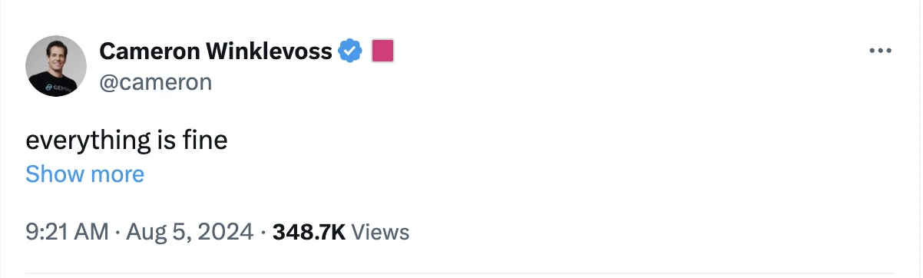Click the blue verified checkmark badge
The height and width of the screenshot is (278, 923).
click(x=351, y=51)
